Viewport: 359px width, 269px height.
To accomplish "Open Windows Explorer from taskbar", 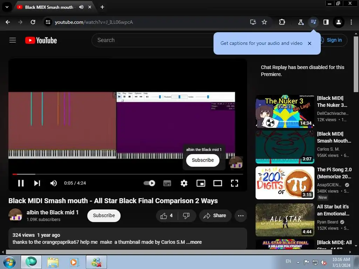I will 53,262.
